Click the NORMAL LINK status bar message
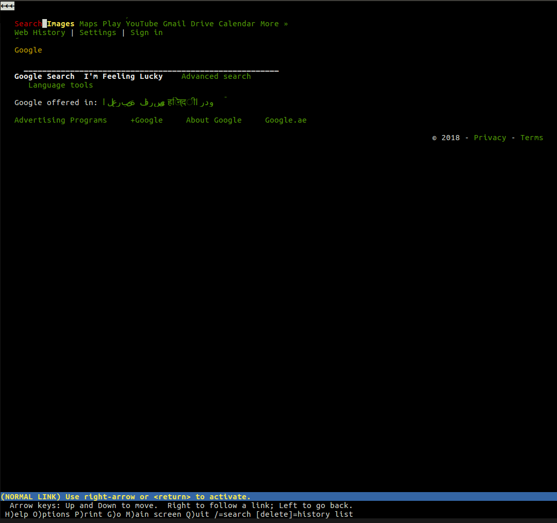 (126, 497)
